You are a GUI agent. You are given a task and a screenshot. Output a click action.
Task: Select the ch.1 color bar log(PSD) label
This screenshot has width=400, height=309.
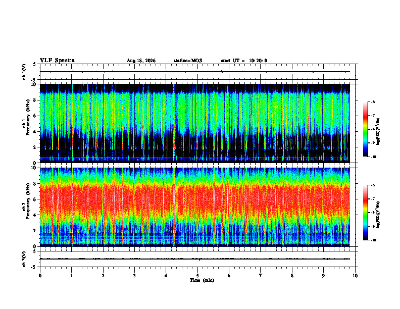click(x=378, y=132)
